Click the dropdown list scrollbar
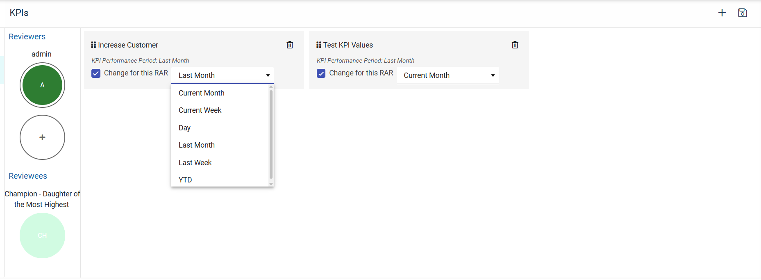Viewport: 761px width, 280px height. 271,134
